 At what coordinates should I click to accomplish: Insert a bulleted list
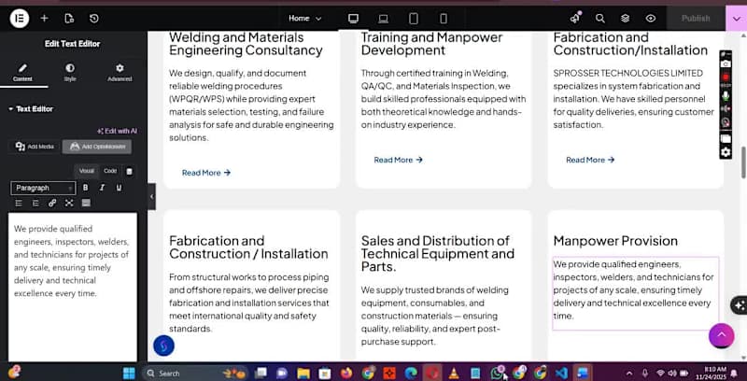coord(19,204)
